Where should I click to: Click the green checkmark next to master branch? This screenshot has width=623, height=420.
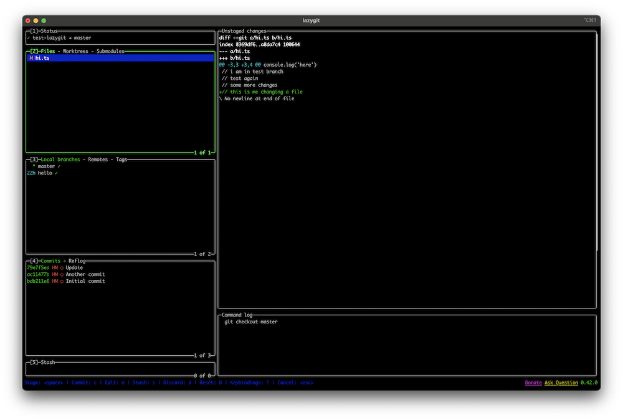click(59, 166)
